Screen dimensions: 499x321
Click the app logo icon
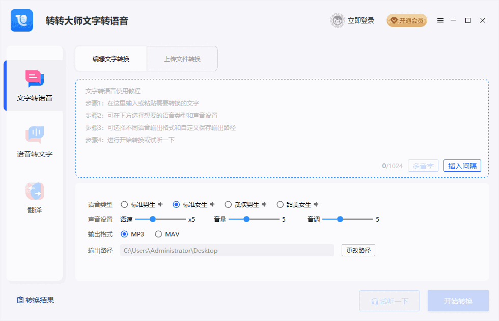pos(21,20)
